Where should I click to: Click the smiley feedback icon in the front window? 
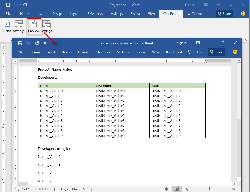click(x=235, y=52)
